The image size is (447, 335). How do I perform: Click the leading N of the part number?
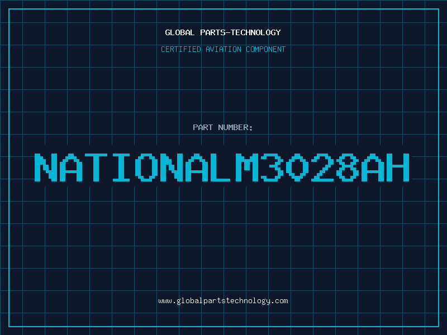(46, 167)
